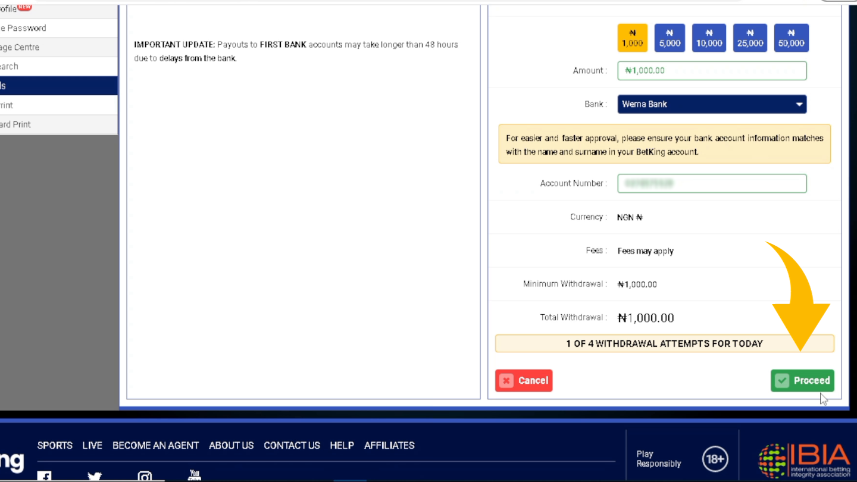Click the 18+ badge icon
Viewport: 857px width, 482px height.
pos(715,459)
